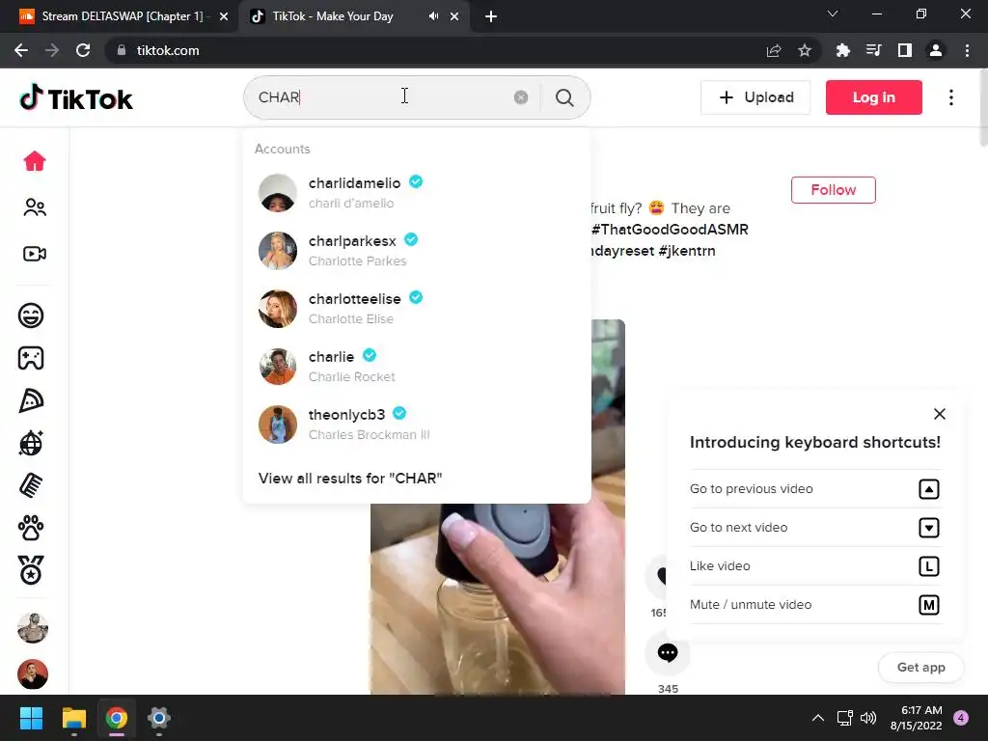Open the clock showing 6:17 AM
The image size is (988, 741).
click(917, 718)
